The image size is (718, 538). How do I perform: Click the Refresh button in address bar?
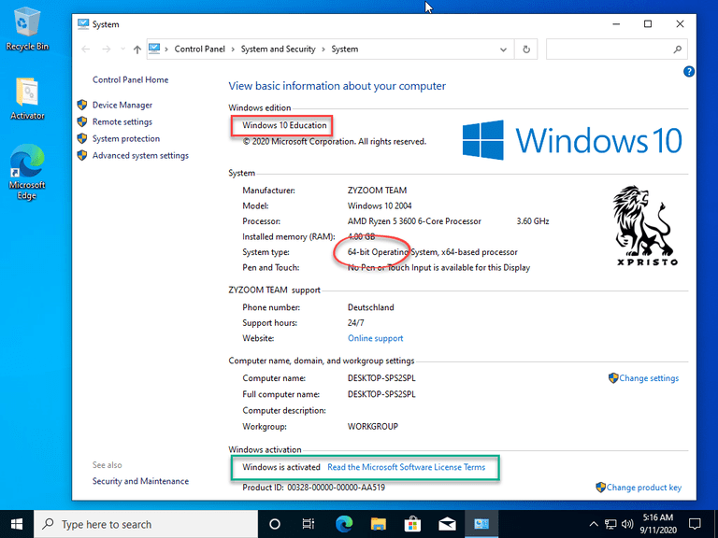pos(526,50)
